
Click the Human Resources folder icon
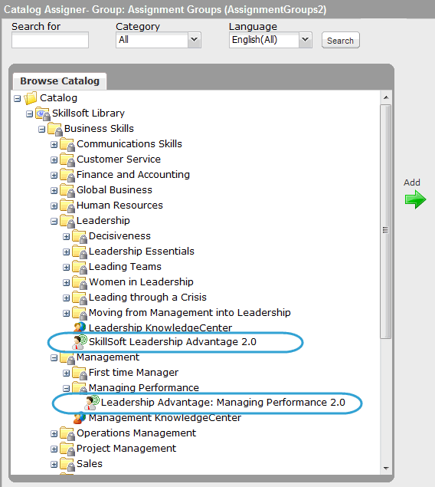click(x=67, y=206)
